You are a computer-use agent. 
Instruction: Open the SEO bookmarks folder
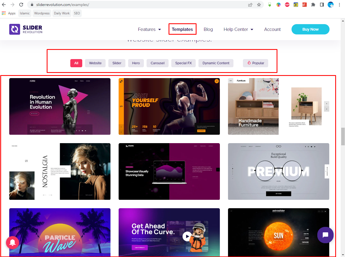[x=77, y=13]
